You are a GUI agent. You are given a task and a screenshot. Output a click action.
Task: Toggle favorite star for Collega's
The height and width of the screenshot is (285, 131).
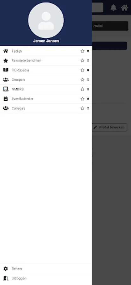click(82, 108)
